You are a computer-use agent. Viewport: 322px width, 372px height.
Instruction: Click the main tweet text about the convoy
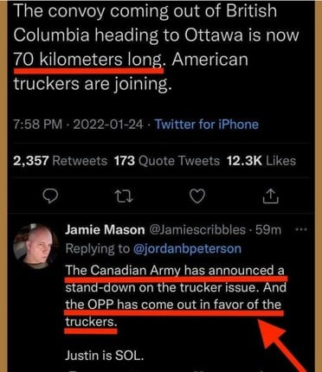(x=156, y=47)
